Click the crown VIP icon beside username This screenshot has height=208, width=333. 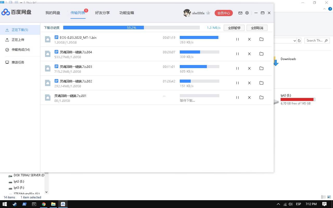click(208, 13)
